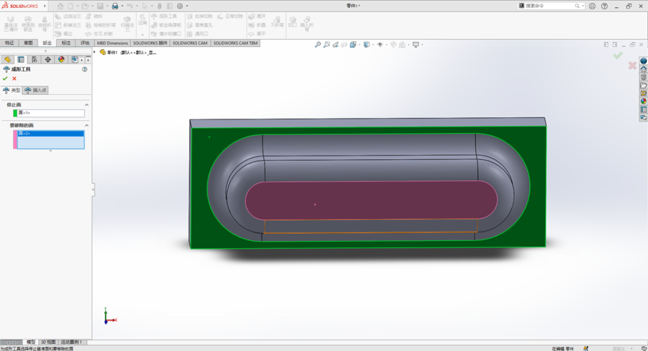Open the dropdown next to Save icon
This screenshot has width=648, height=351.
(108, 7)
